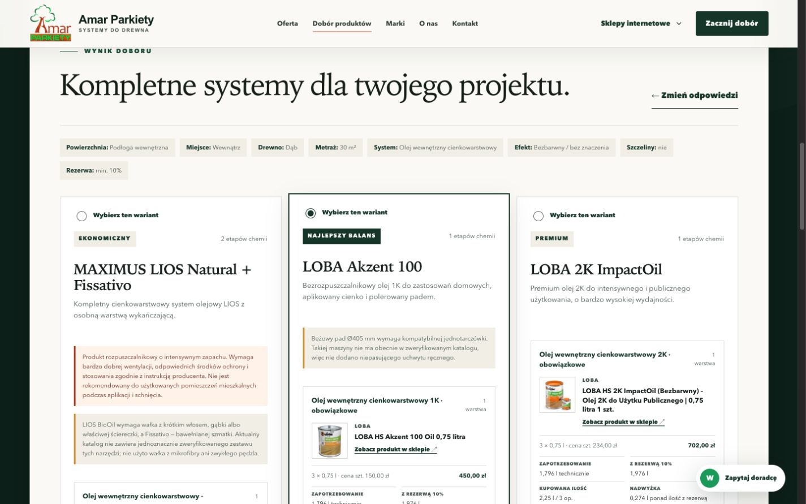806x504 pixels.
Task: Open the O nas menu item
Action: [x=428, y=24]
